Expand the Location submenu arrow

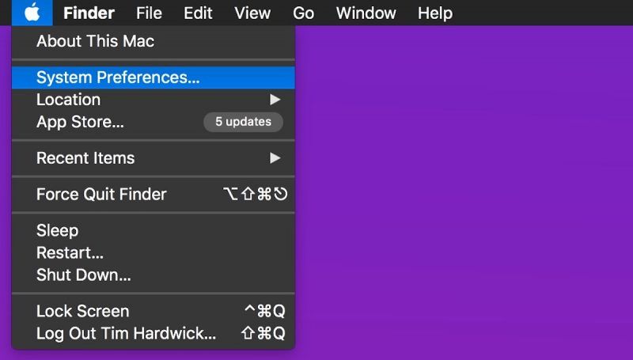275,100
